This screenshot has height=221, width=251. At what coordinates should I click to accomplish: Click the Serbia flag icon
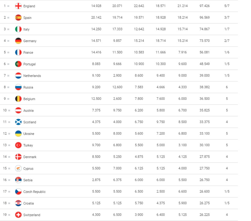(x=18, y=180)
